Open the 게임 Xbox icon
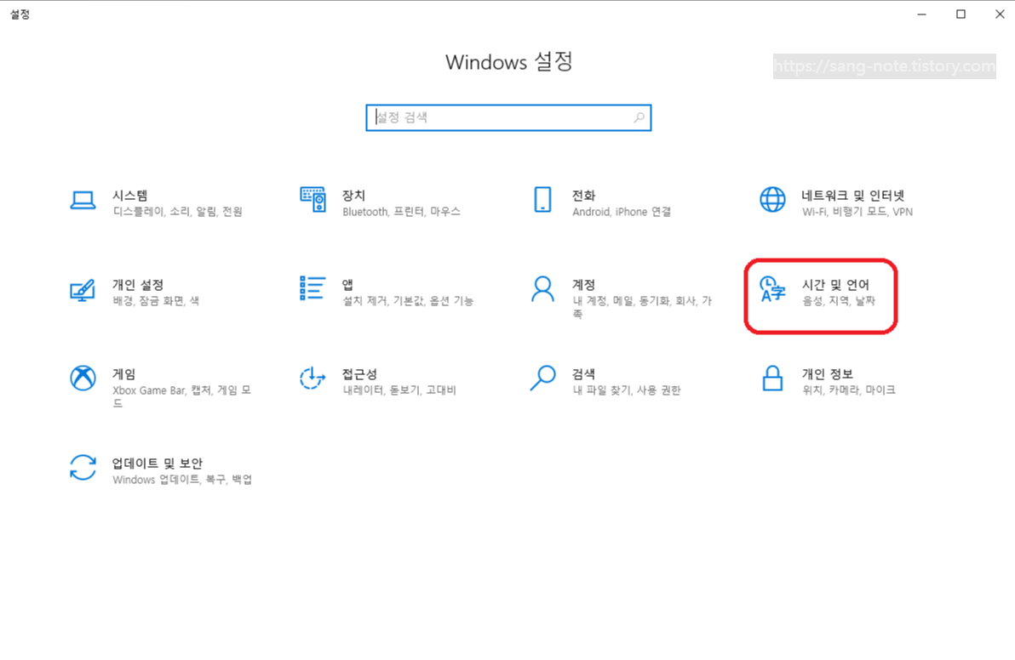 click(x=83, y=378)
